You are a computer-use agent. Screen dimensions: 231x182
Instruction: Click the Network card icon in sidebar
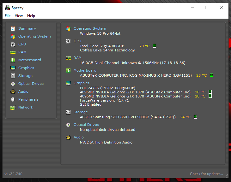[13, 108]
